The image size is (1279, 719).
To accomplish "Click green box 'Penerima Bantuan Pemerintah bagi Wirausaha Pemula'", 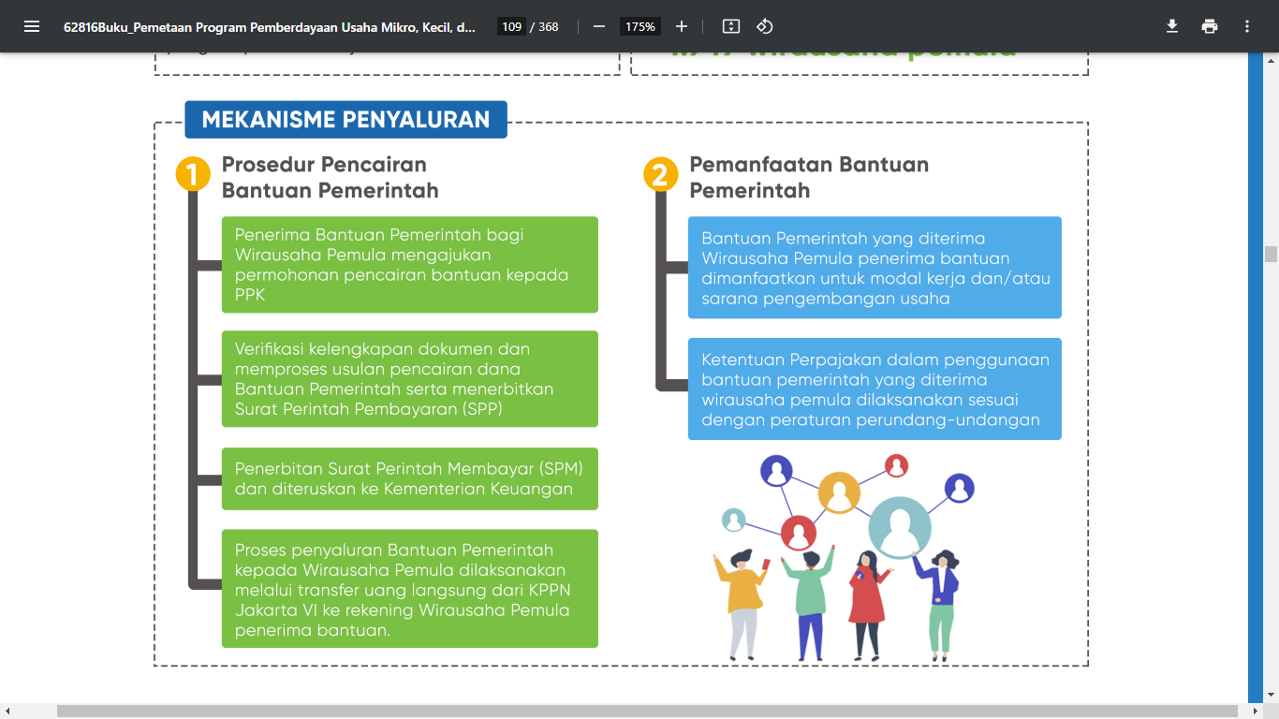I will click(410, 265).
